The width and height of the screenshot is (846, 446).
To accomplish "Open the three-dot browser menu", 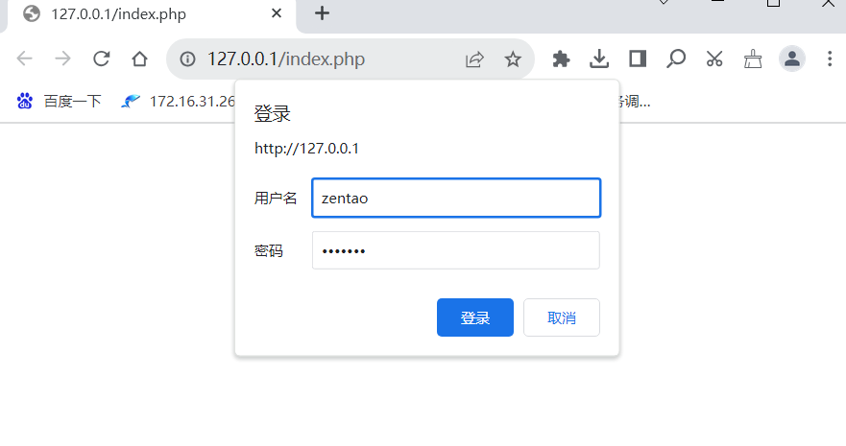I will [830, 59].
